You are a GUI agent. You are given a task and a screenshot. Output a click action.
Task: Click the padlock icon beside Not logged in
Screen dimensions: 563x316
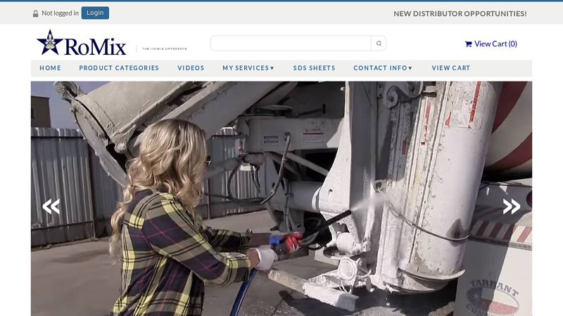[x=36, y=13]
